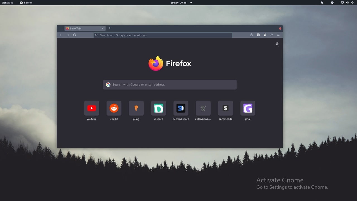Click the Google logo in search box

coord(108,85)
